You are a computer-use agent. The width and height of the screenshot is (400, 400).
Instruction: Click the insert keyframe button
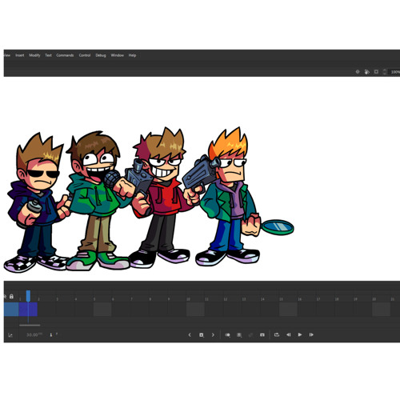(x=202, y=334)
